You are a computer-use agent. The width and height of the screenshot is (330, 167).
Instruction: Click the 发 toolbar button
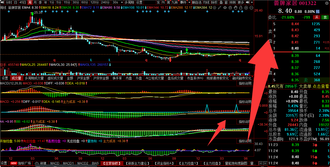pos(158,2)
